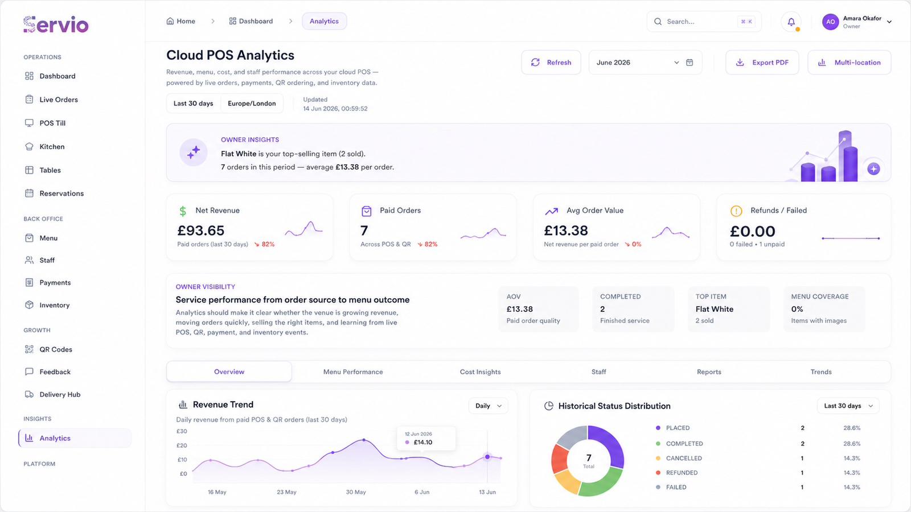Click the Menu Coverage 0% tile

pyautogui.click(x=824, y=309)
